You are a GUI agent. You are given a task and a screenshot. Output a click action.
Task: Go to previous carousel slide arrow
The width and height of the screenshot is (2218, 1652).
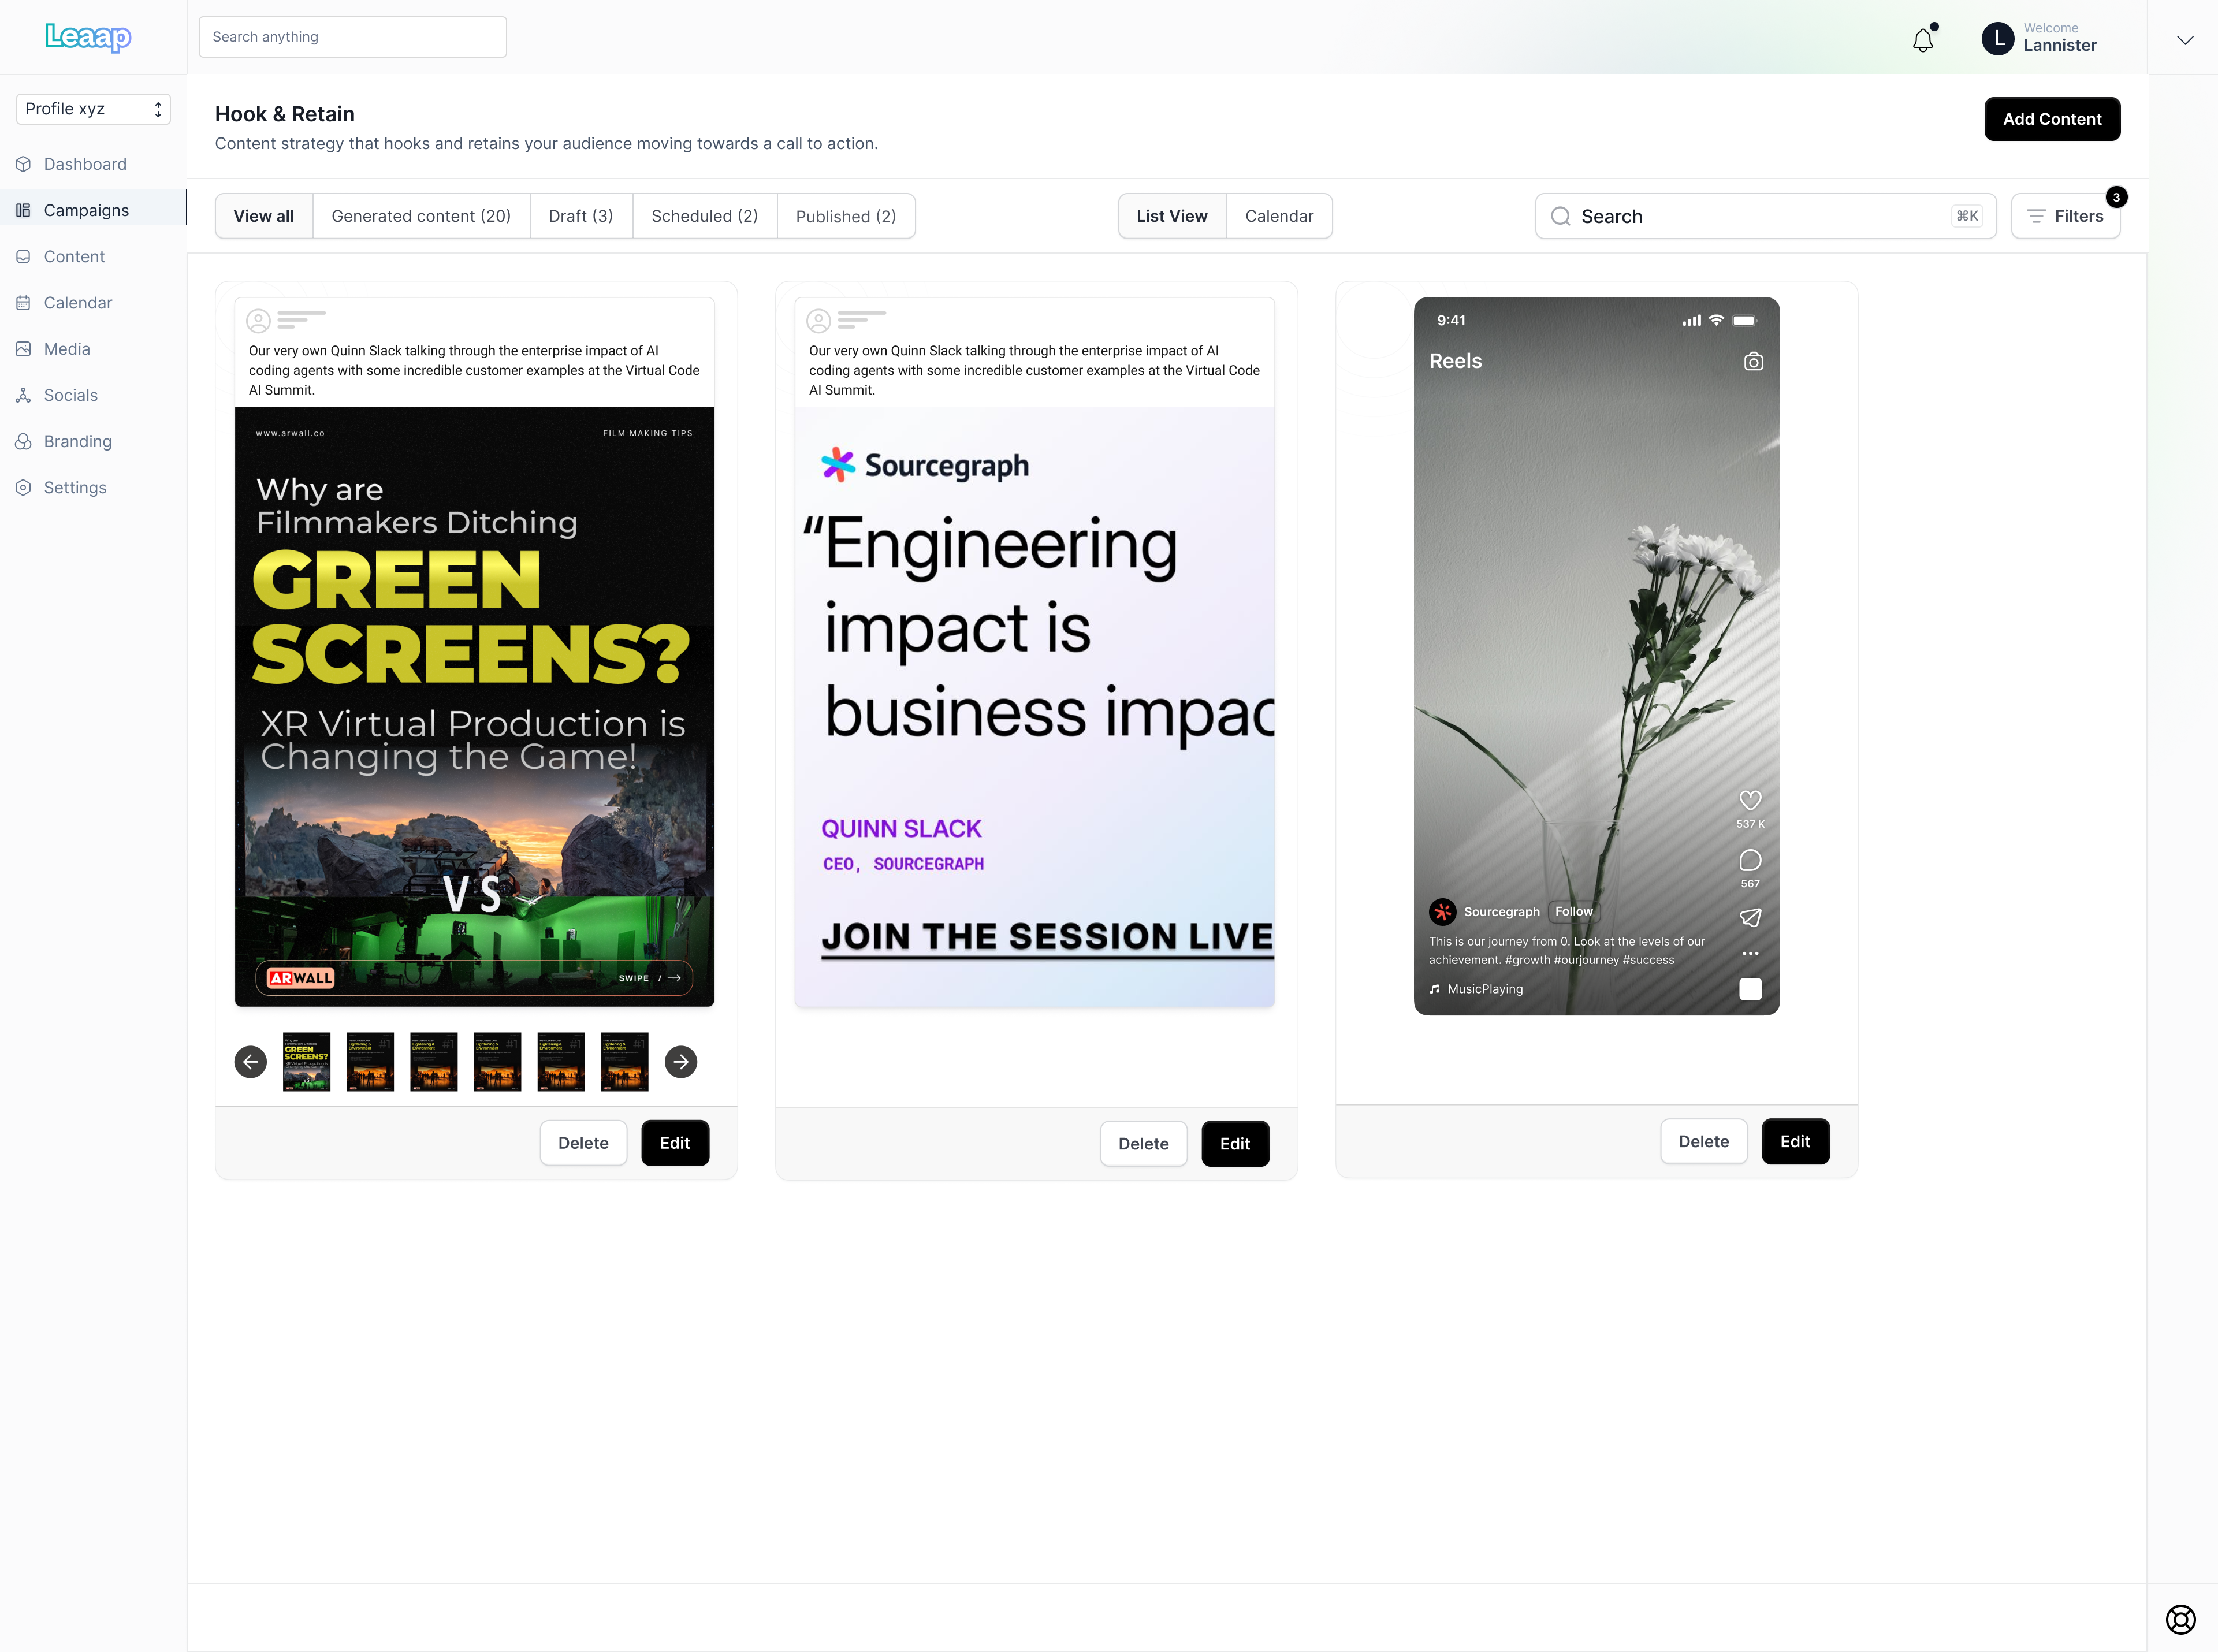click(x=251, y=1062)
